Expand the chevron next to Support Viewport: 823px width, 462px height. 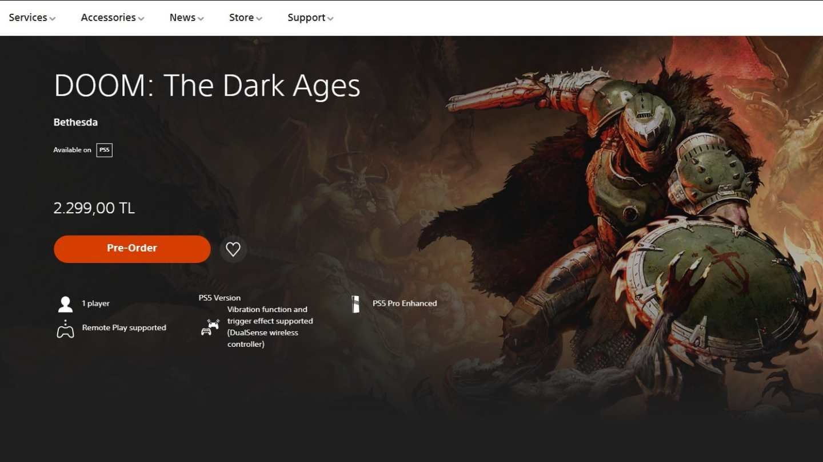click(330, 19)
